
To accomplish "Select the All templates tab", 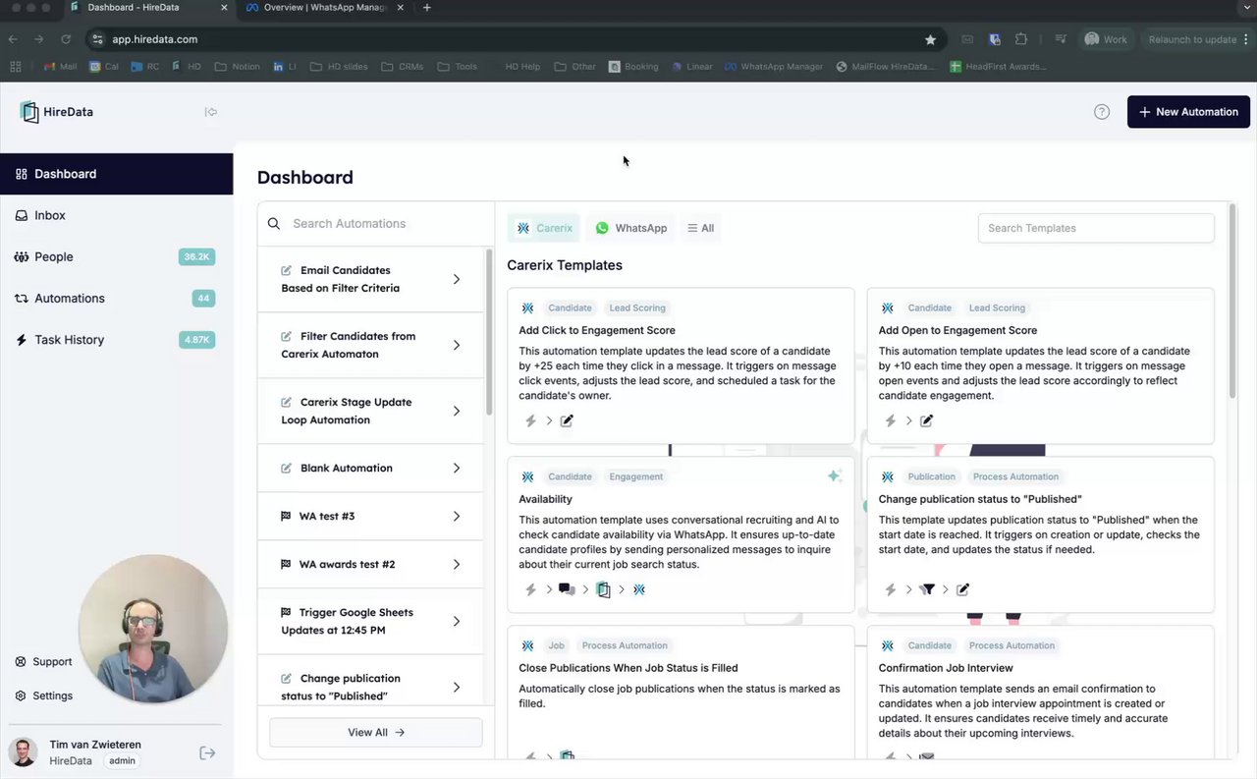I will coord(700,228).
